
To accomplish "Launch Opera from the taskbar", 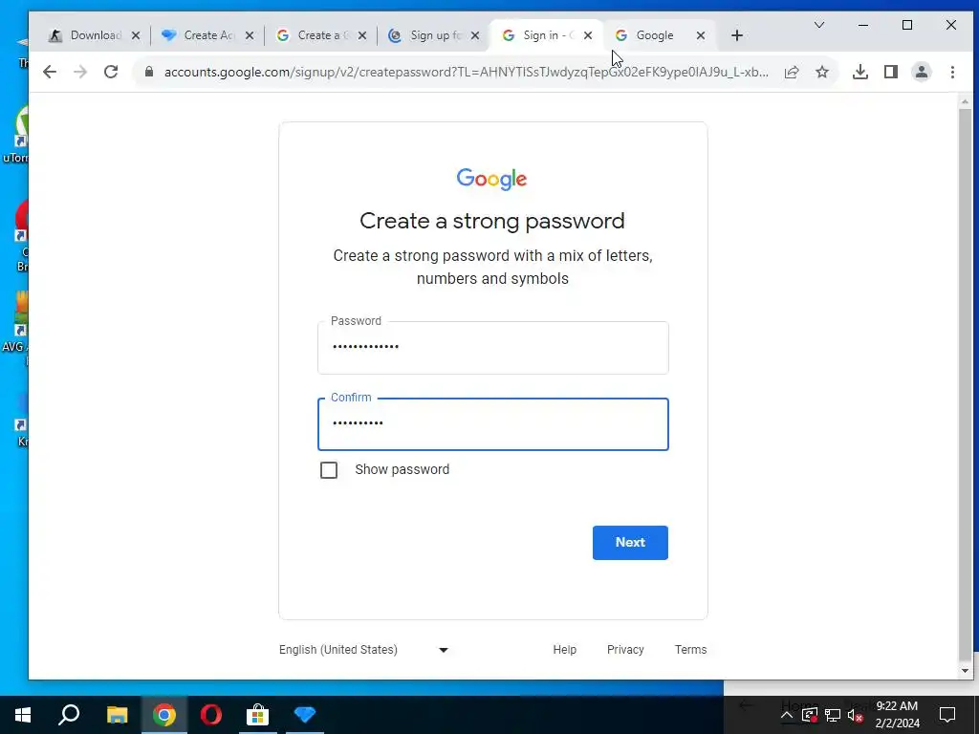I will pyautogui.click(x=211, y=715).
